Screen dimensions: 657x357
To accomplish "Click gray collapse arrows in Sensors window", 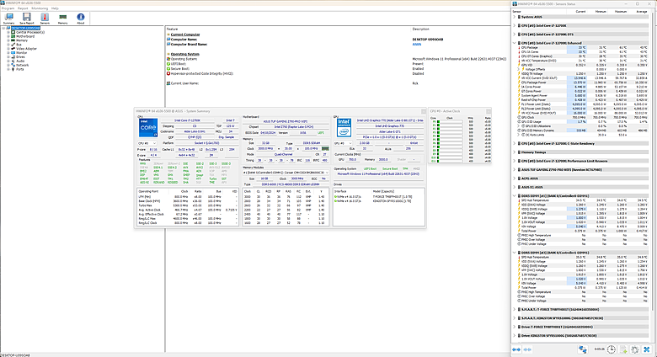I will [527, 349].
